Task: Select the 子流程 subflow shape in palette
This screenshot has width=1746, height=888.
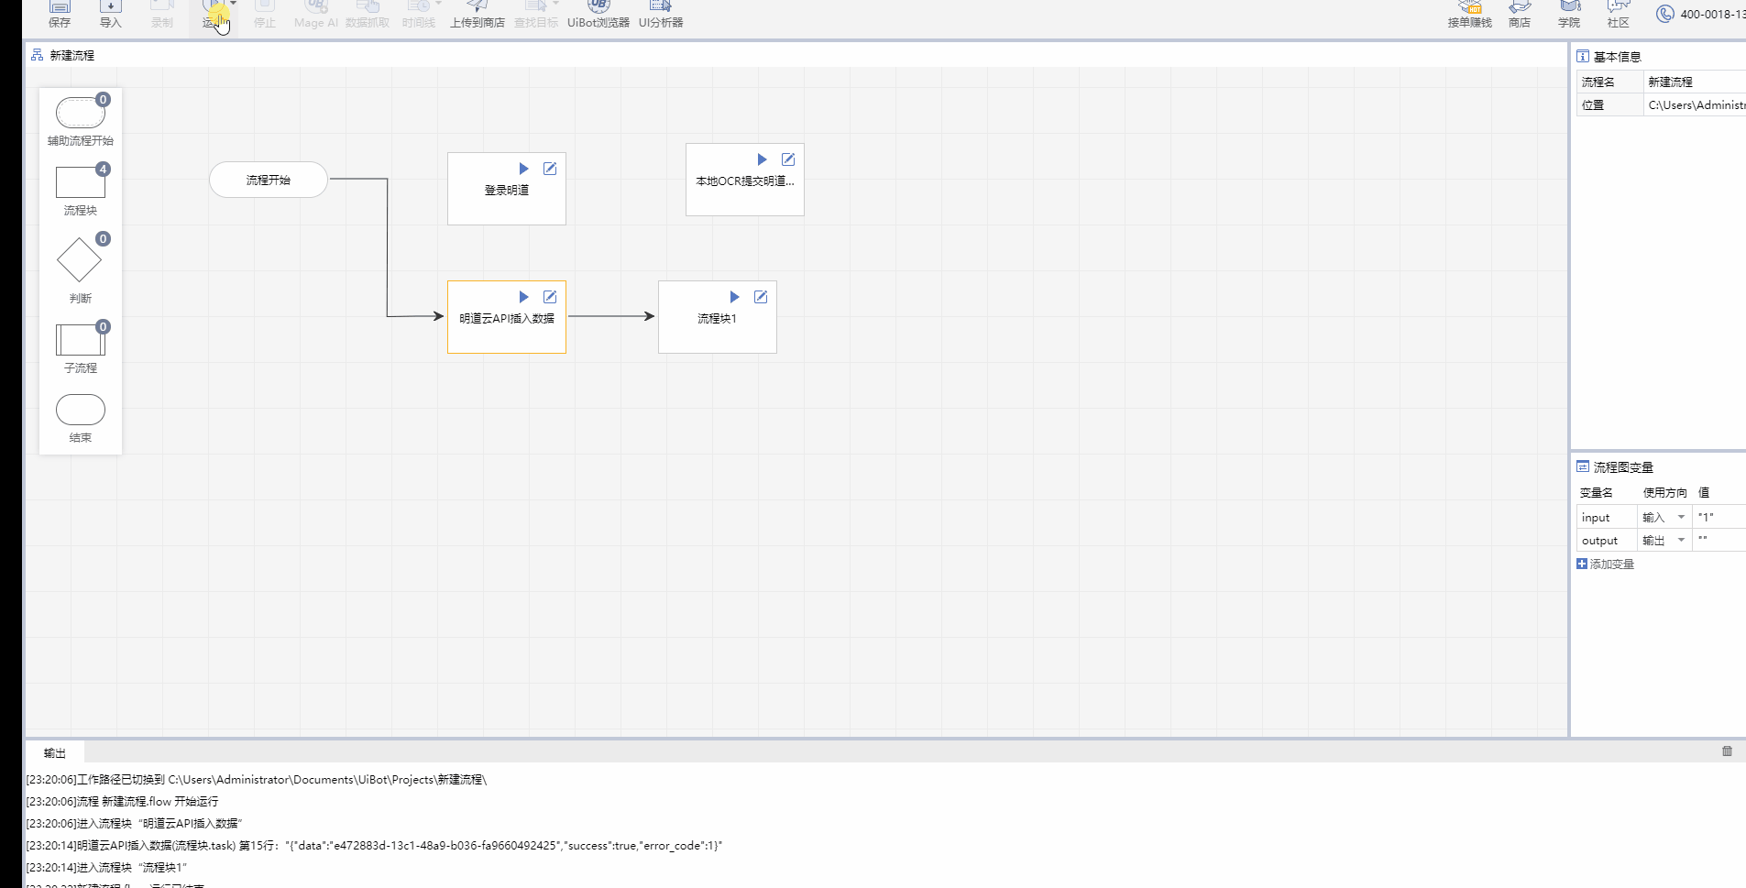Action: click(x=81, y=340)
